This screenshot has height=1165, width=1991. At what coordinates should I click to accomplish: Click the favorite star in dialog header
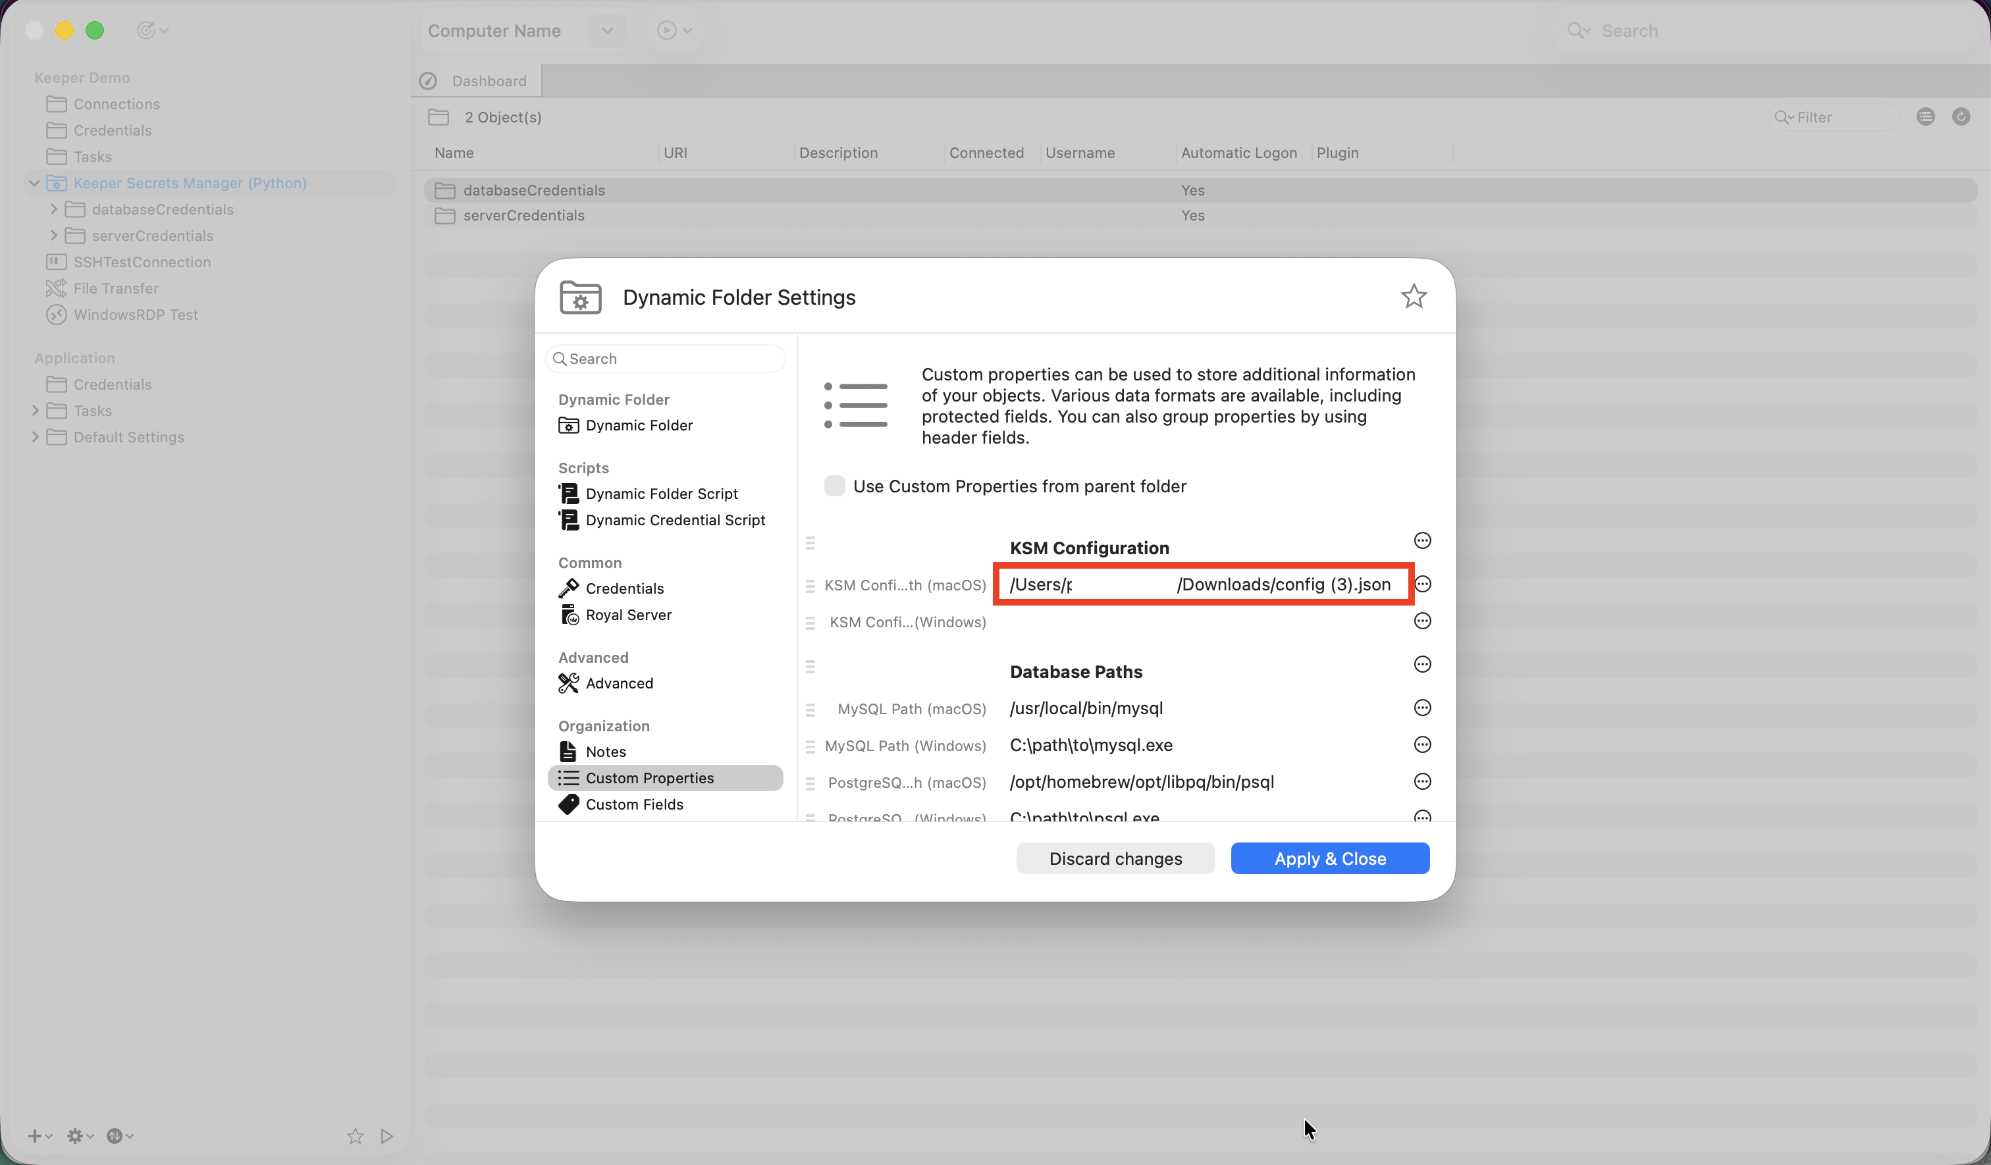point(1414,297)
